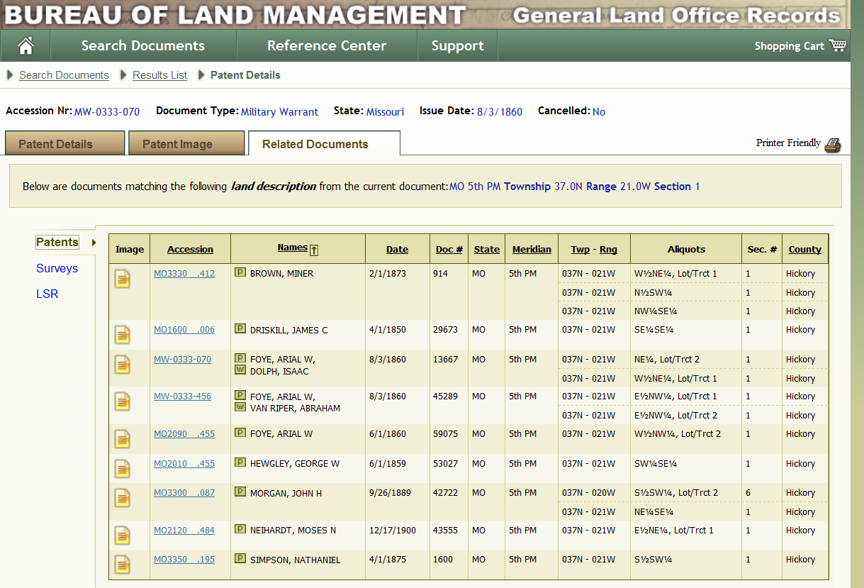This screenshot has height=588, width=864.
Task: Sort table by Twp column header
Action: [580, 250]
